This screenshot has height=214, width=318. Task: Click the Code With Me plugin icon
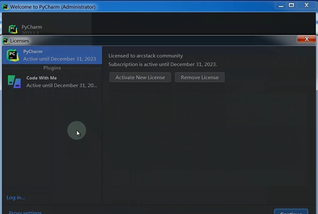tap(14, 81)
